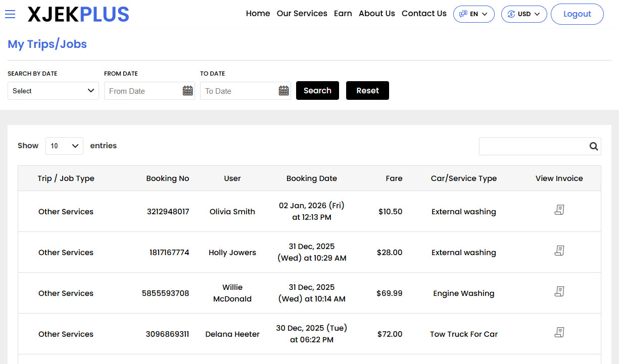Image resolution: width=619 pixels, height=364 pixels.
Task: Open the hamburger menu icon
Action: click(10, 14)
